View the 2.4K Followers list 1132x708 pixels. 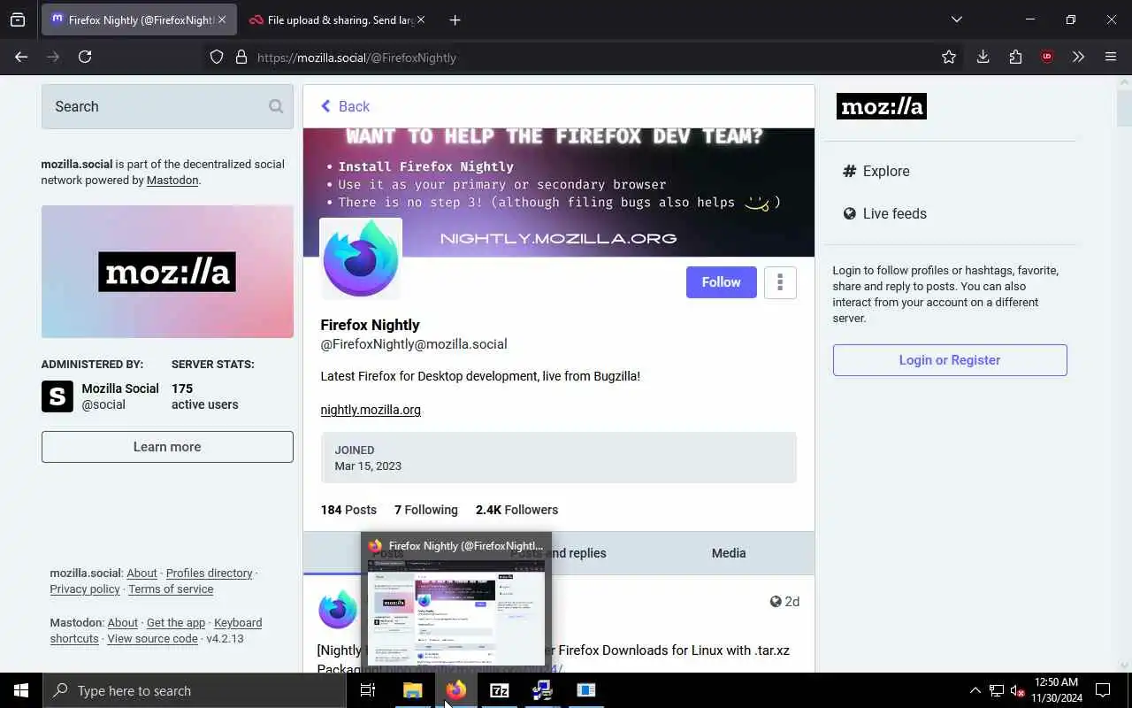click(x=516, y=510)
